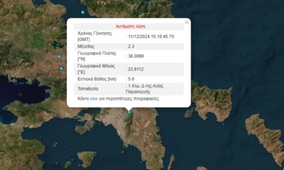
Task: Click the red "Αυτόματη λύση" header
Action: [x=130, y=27]
